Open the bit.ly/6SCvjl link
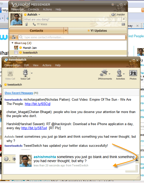 pos(38,104)
